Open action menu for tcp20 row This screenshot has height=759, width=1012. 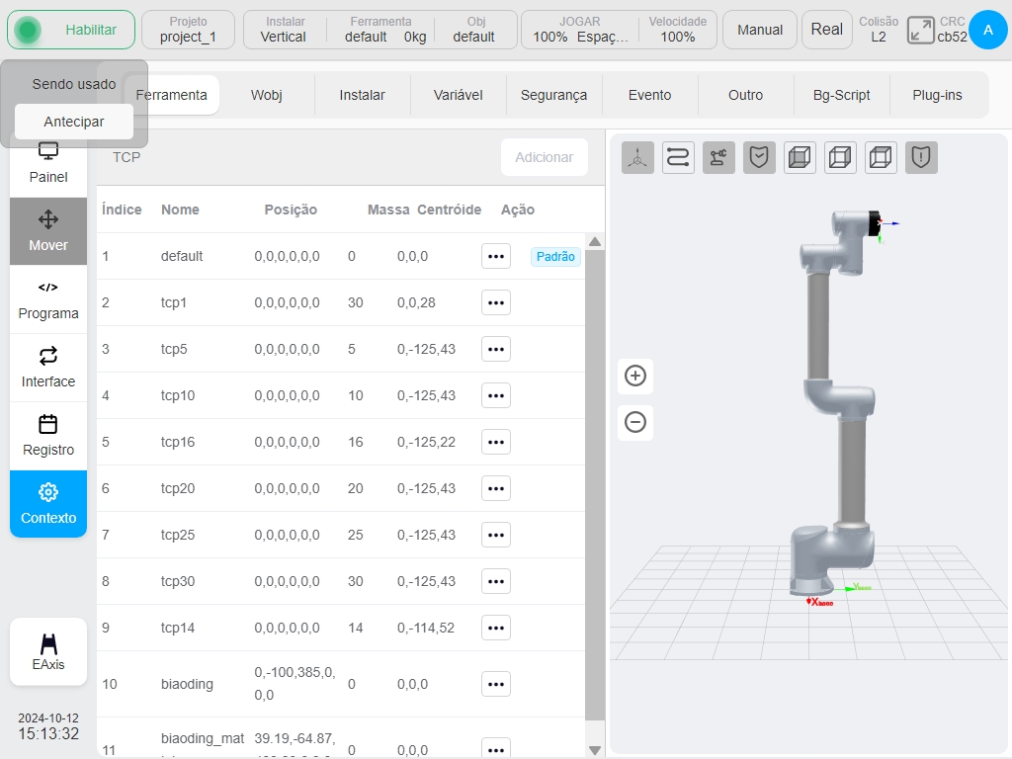click(496, 488)
